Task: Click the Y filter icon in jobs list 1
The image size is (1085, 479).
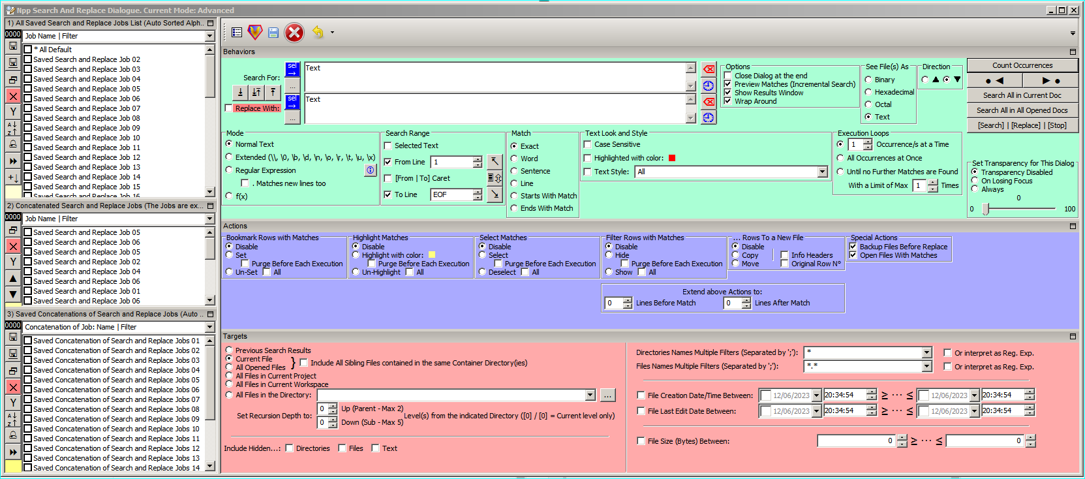Action: click(x=13, y=112)
